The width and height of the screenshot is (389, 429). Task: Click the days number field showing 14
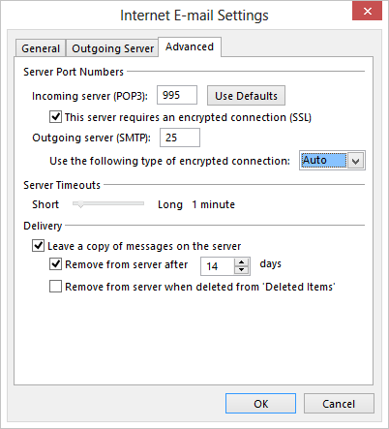coord(218,266)
